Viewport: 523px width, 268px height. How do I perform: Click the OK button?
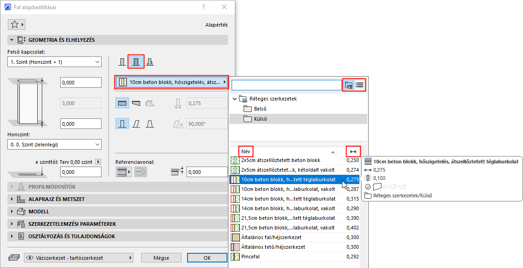coord(207,258)
